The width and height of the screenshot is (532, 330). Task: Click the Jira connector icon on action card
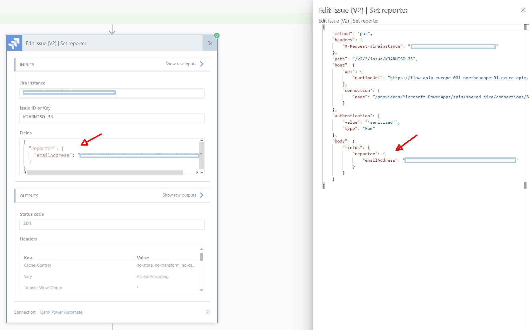coord(14,43)
